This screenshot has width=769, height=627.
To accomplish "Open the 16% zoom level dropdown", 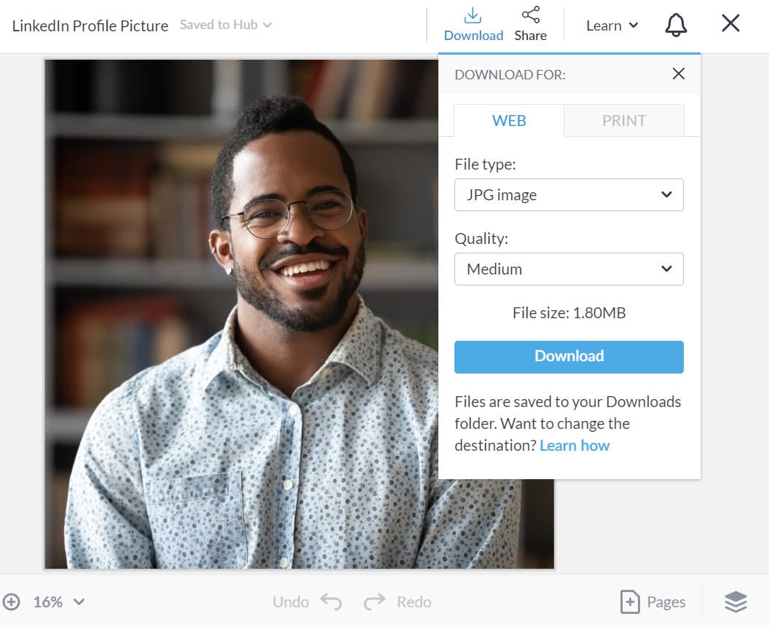I will point(59,602).
